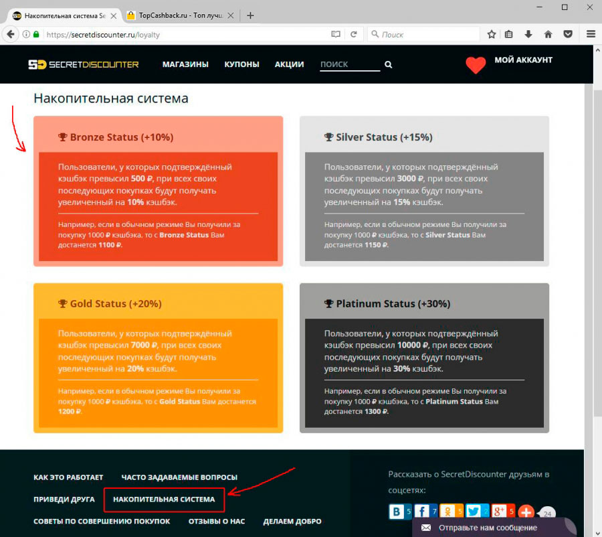This screenshot has width=602, height=537.
Task: Reload the page with refresh icon
Action: click(354, 35)
